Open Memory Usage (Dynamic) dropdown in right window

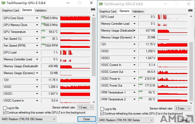(134, 37)
